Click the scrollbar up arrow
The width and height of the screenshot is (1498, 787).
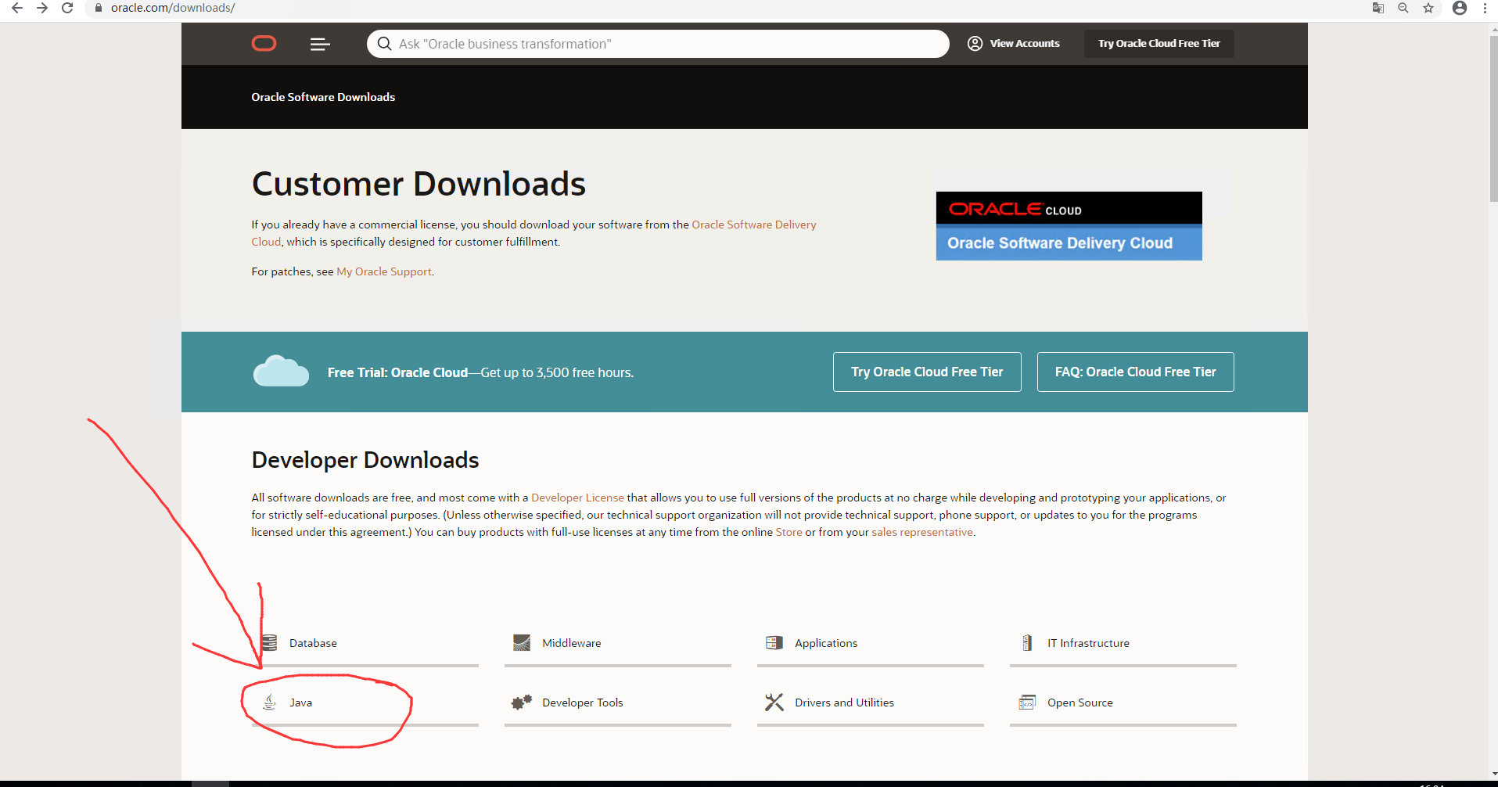click(x=1493, y=29)
